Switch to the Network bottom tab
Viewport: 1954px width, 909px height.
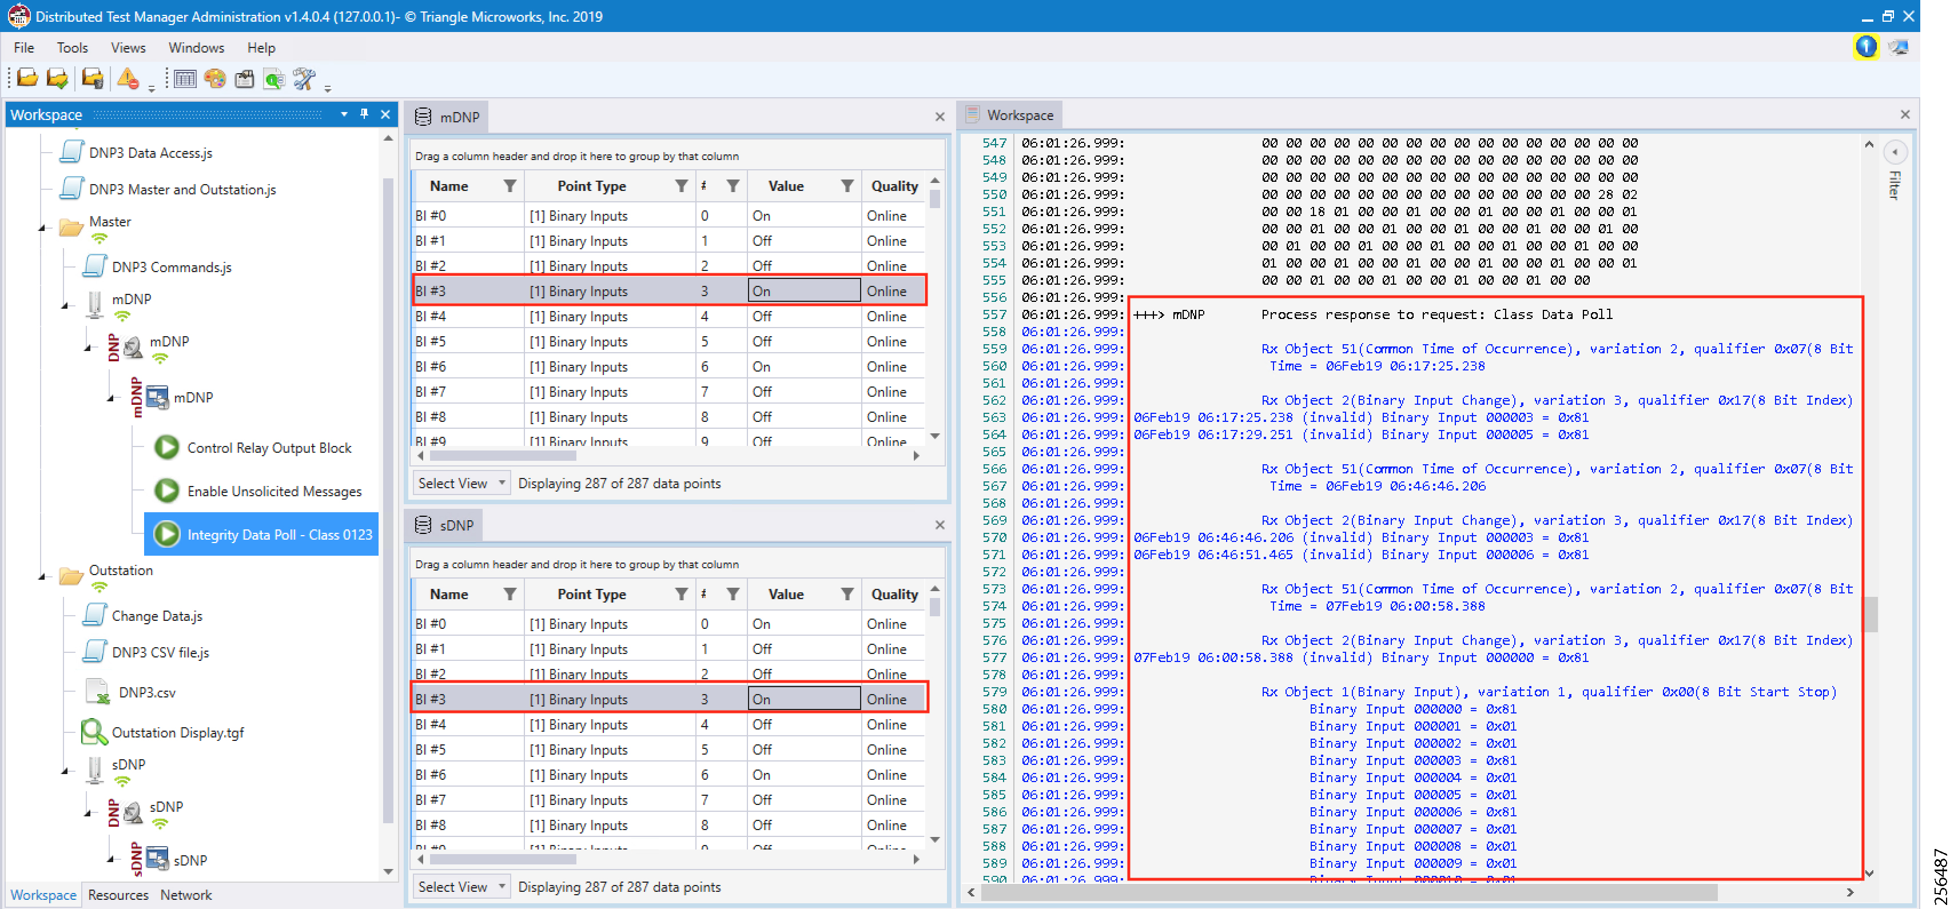[x=186, y=895]
